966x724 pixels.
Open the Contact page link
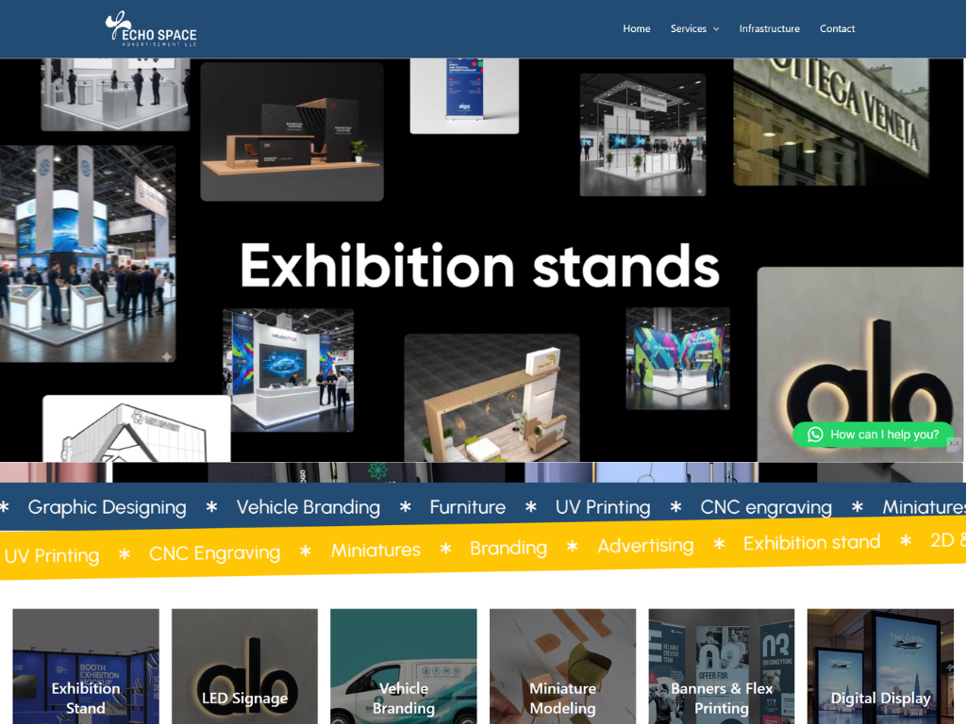[837, 29]
